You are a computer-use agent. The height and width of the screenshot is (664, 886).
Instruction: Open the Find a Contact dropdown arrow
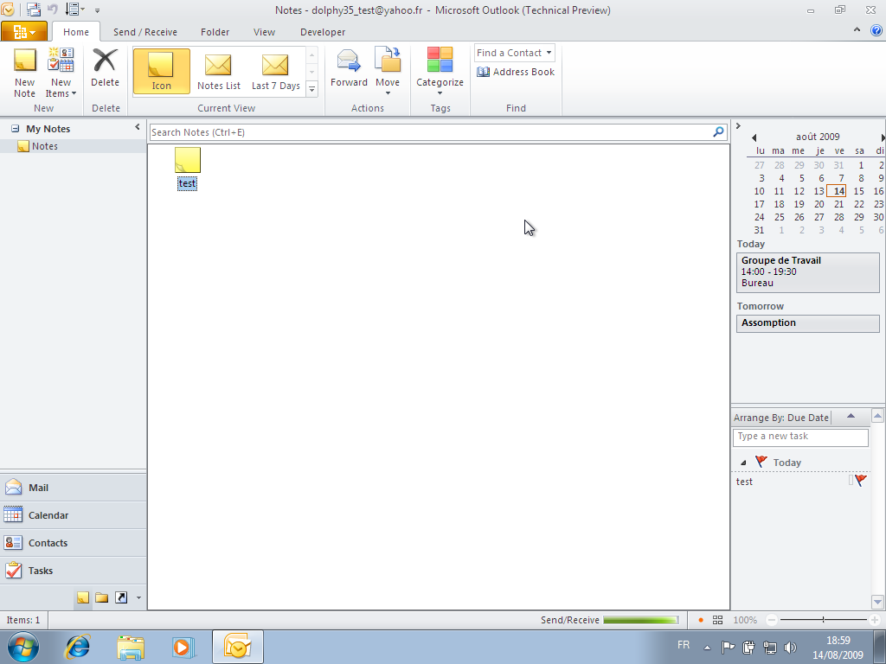point(549,53)
